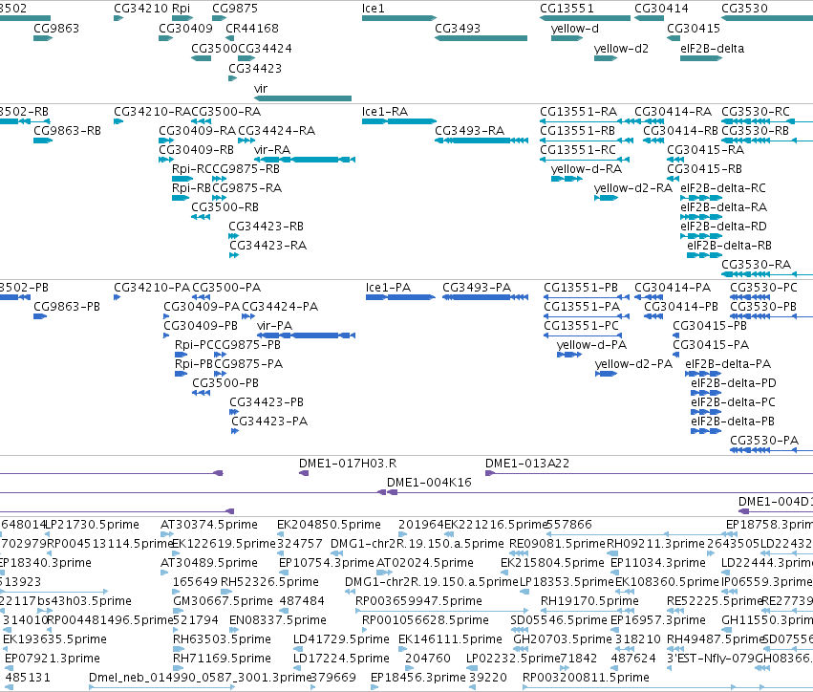Viewport: 813px width, 692px height.
Task: Select the eIF2B-delta gene label
Action: 713,48
